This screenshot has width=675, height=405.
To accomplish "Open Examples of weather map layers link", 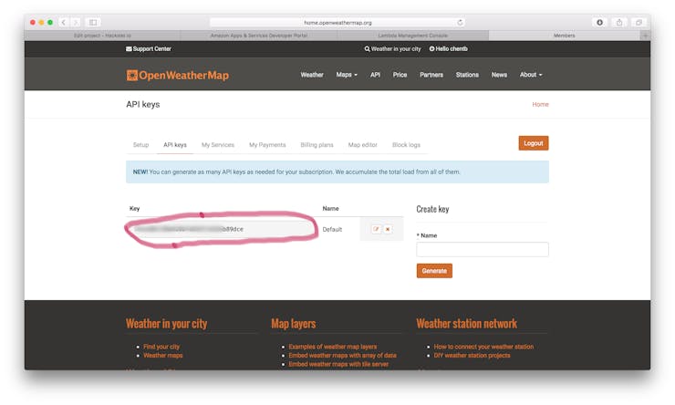I will click(333, 347).
